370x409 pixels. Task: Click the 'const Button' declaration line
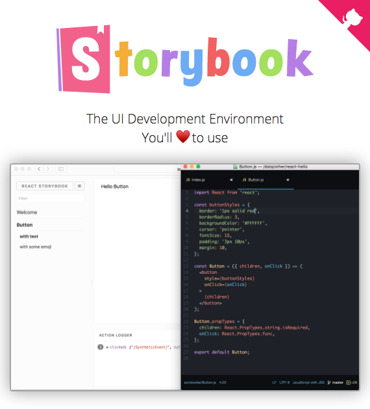[x=249, y=266]
